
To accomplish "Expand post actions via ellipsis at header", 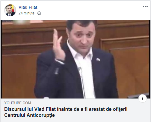I will (145, 7).
